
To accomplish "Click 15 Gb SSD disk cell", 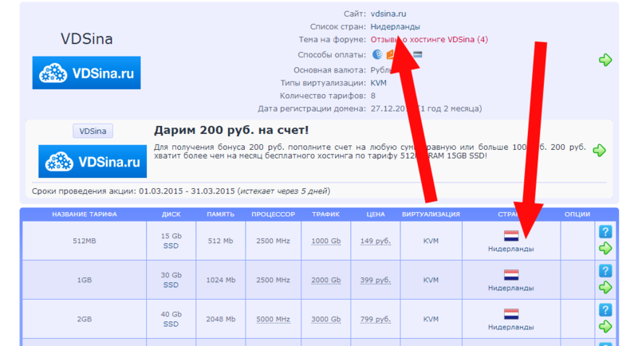I will click(x=171, y=241).
